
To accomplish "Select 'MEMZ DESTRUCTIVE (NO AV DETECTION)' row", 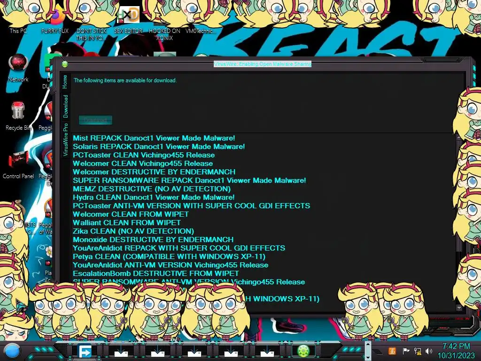I will pyautogui.click(x=152, y=189).
